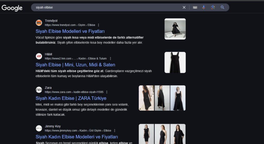Open Zara's first dress thumbnail
264x144 pixels.
tap(146, 98)
